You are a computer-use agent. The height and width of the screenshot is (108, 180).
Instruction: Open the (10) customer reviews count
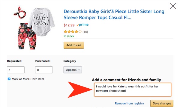point(85,32)
